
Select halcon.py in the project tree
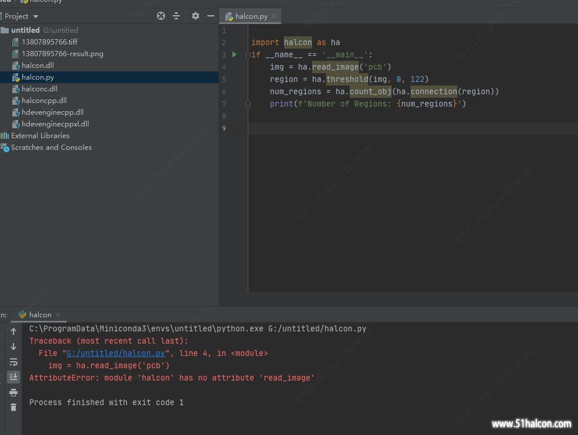pyautogui.click(x=37, y=77)
